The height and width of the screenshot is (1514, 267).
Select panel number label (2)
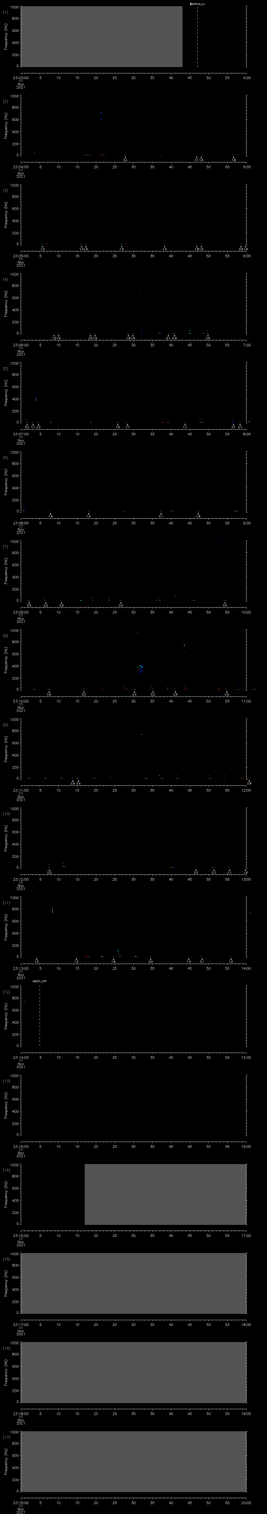click(x=5, y=101)
